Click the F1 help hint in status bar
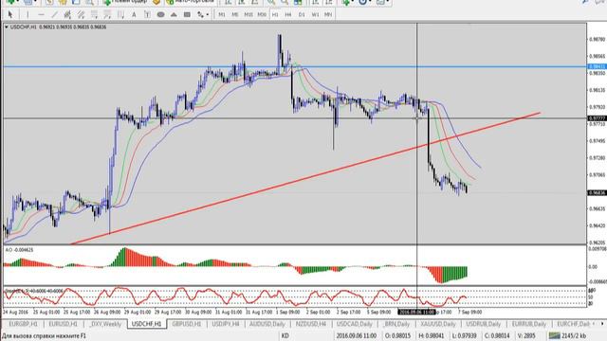Image resolution: width=607 pixels, height=341 pixels. tap(45, 335)
